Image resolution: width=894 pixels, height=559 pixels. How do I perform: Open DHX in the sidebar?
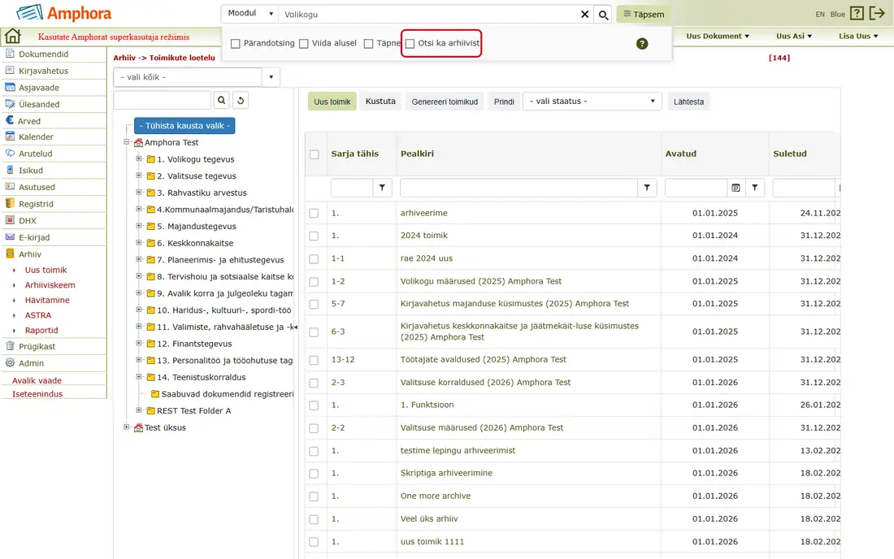click(x=28, y=220)
